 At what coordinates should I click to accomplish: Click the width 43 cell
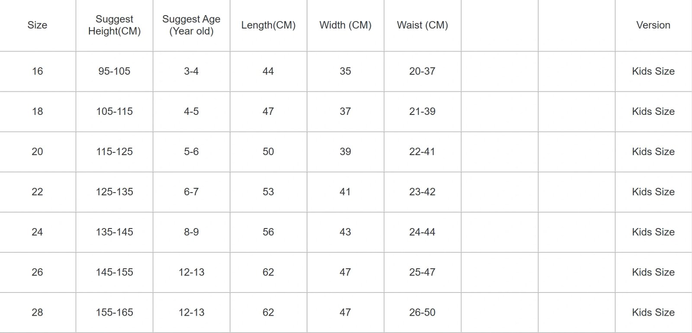click(x=345, y=232)
